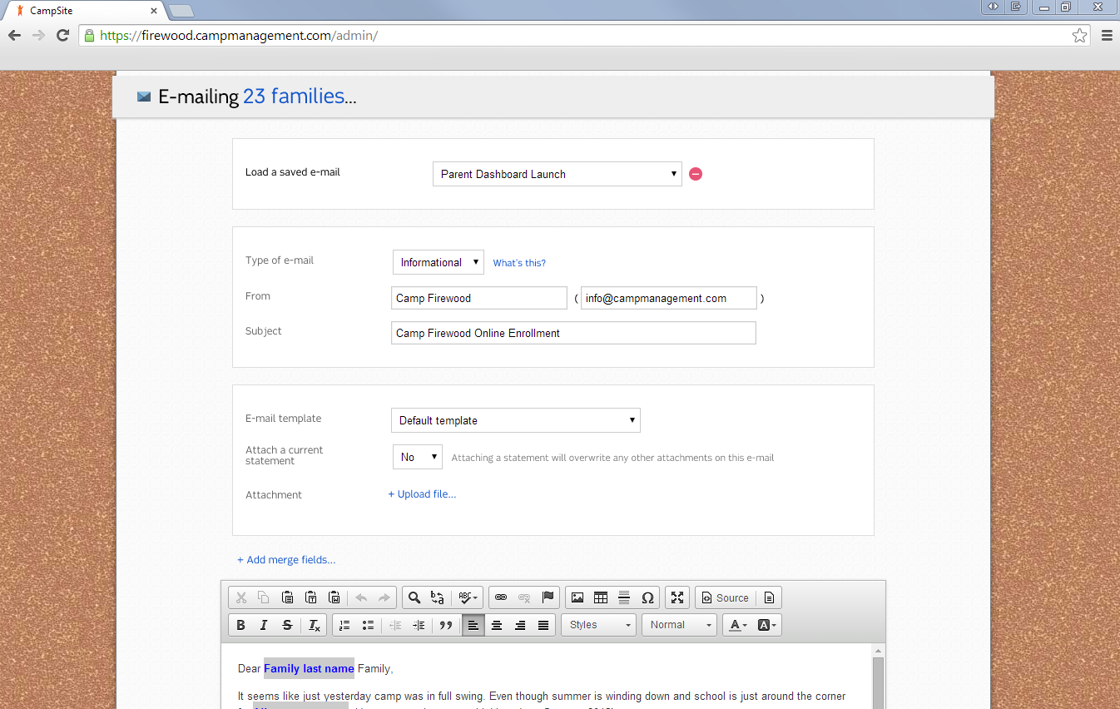Insert a special character with the Omega icon
The height and width of the screenshot is (709, 1120).
point(647,597)
